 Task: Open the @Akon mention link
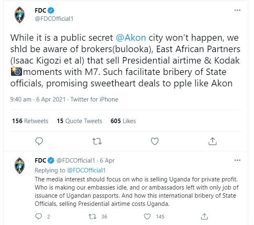point(131,37)
